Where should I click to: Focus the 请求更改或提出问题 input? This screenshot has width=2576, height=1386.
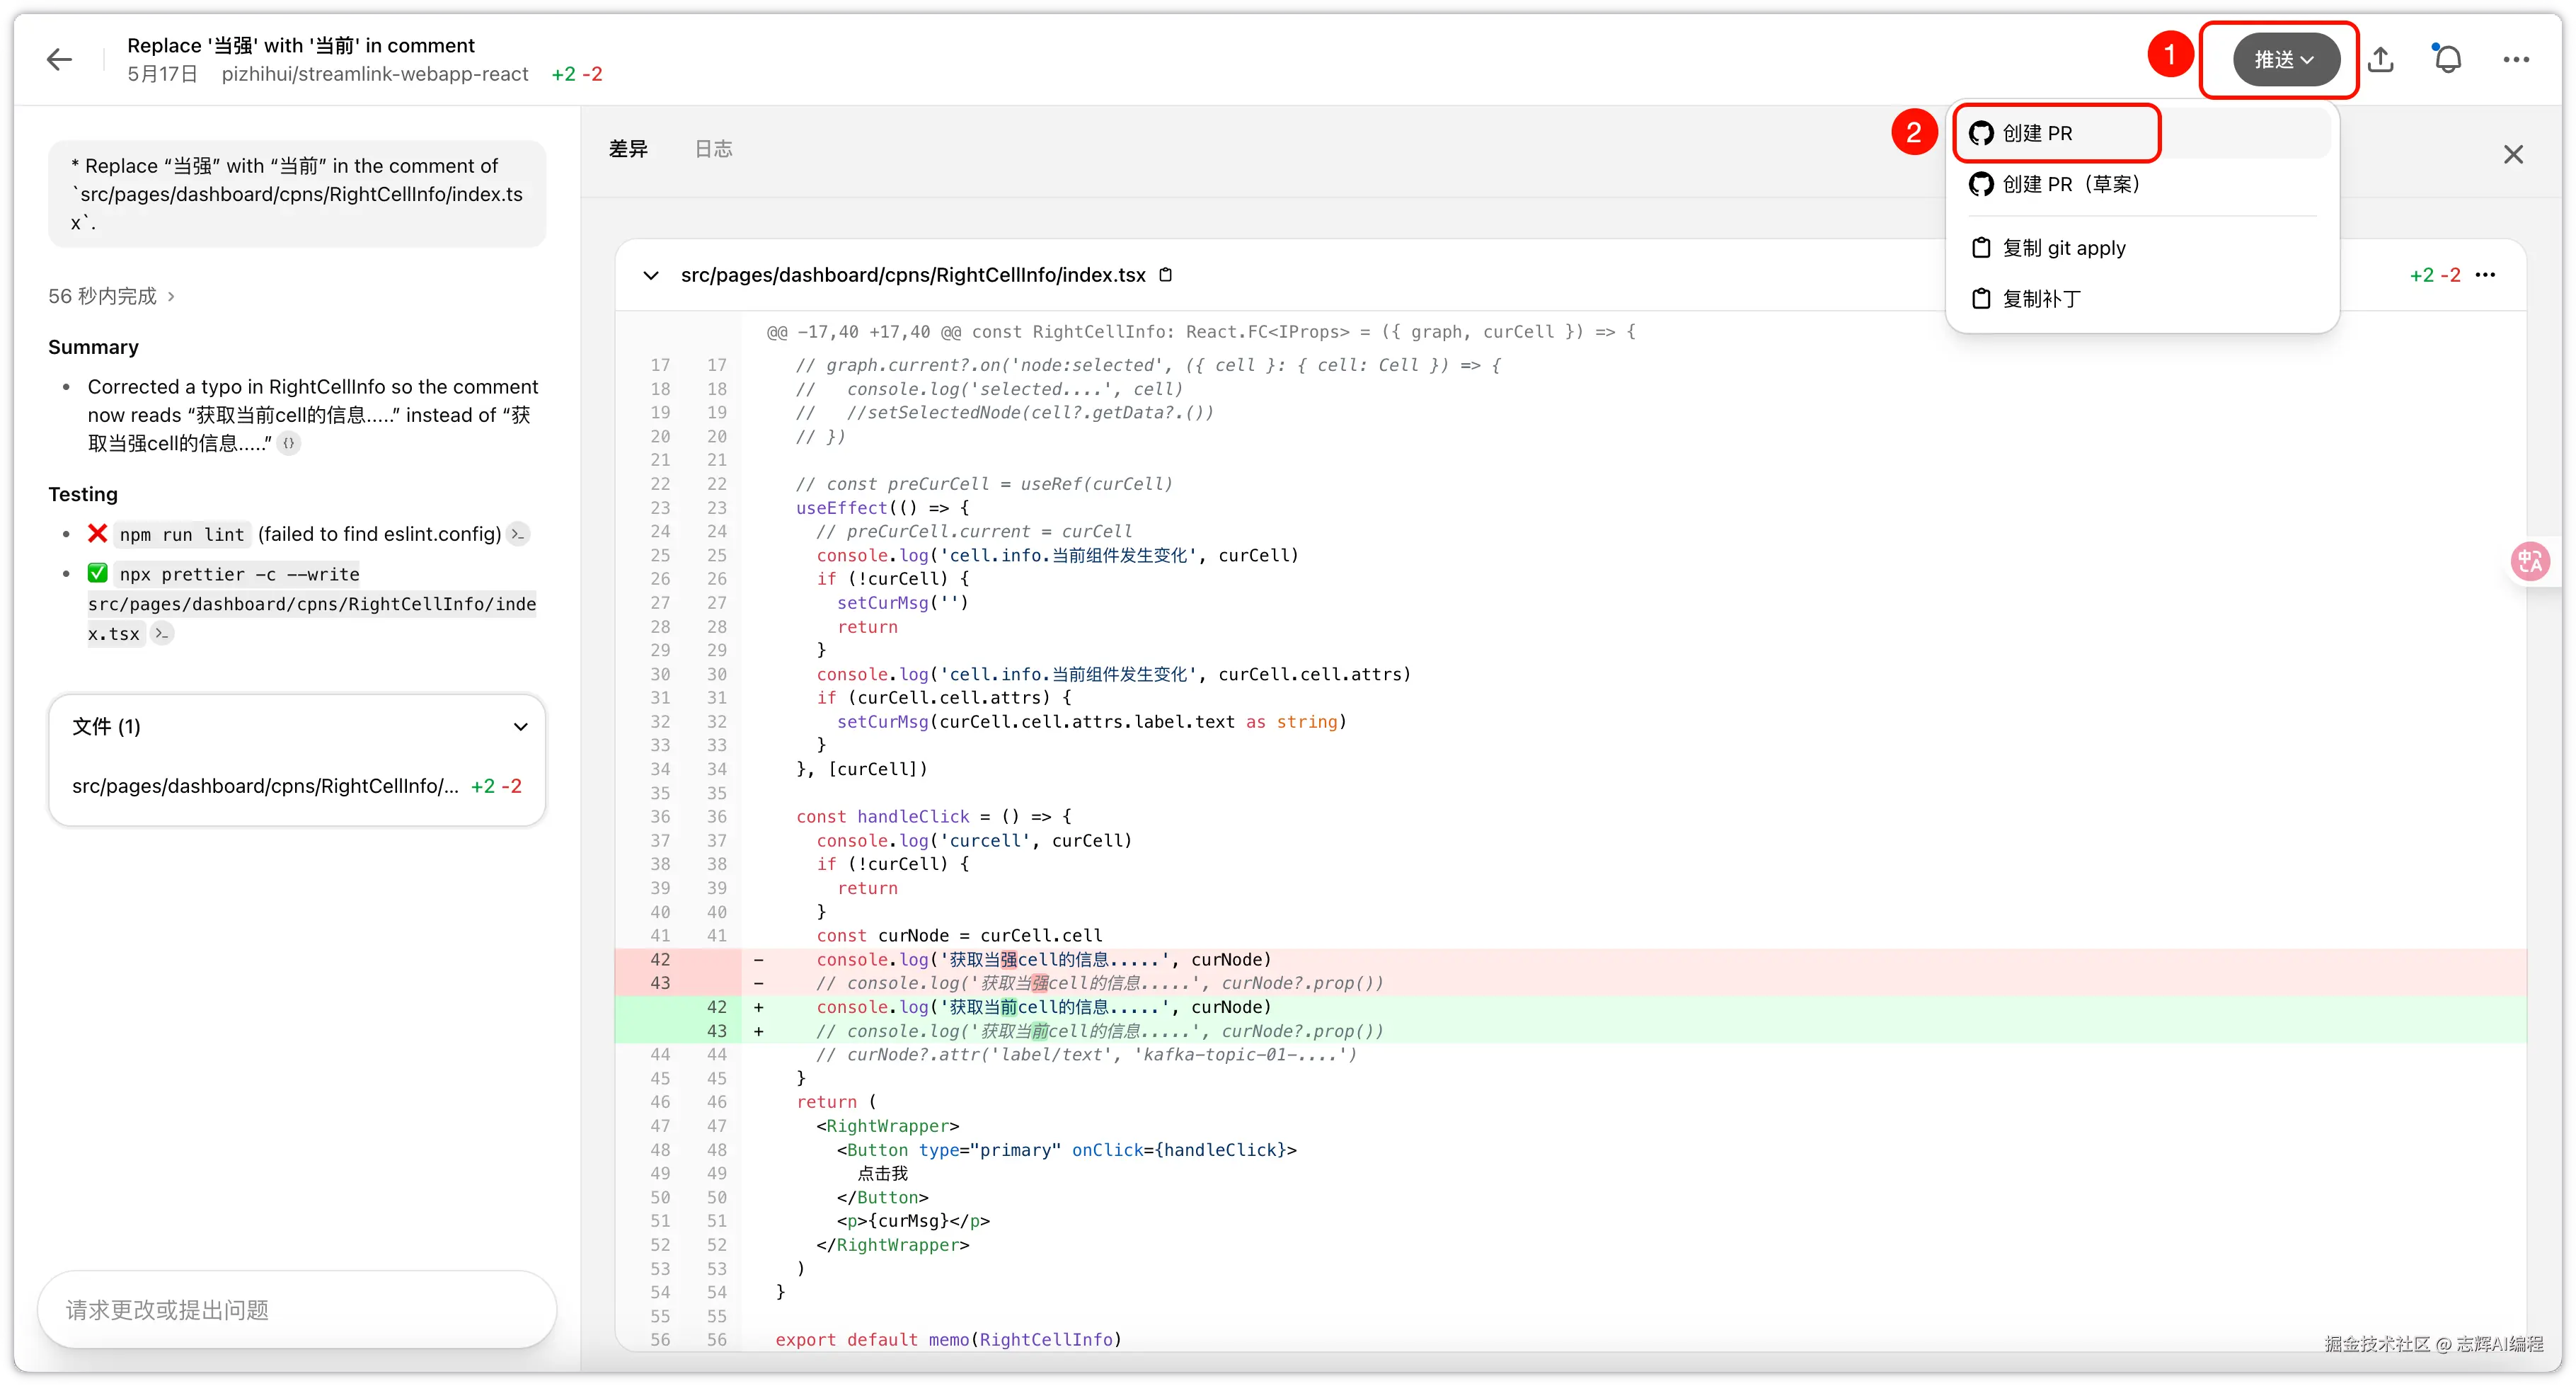(297, 1309)
